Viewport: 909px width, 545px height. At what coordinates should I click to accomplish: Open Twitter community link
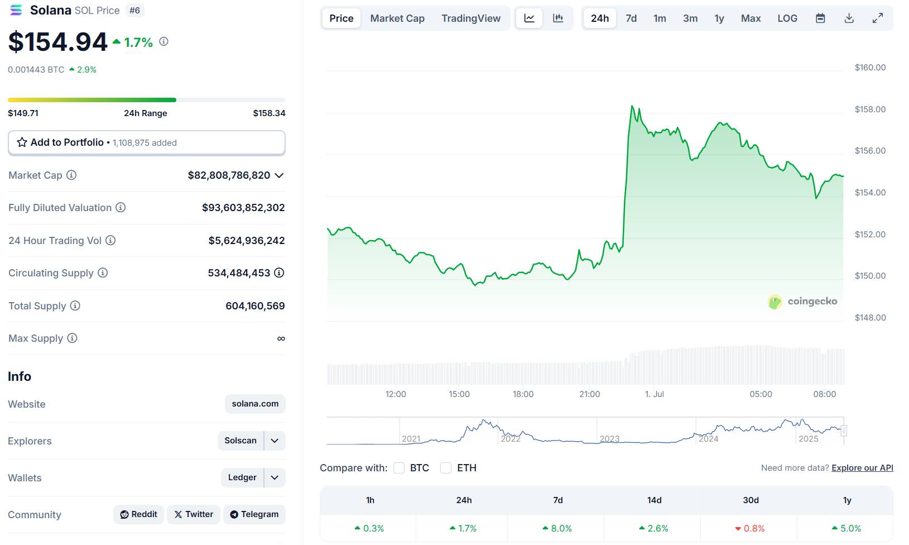[194, 514]
